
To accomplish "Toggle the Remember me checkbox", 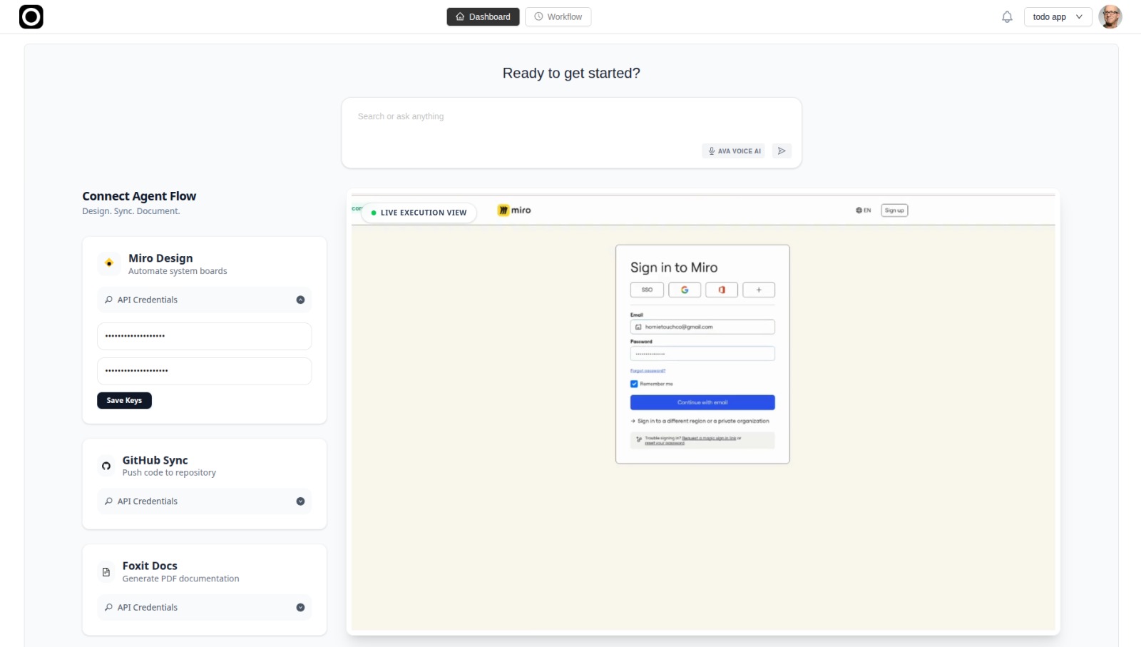I will [634, 384].
